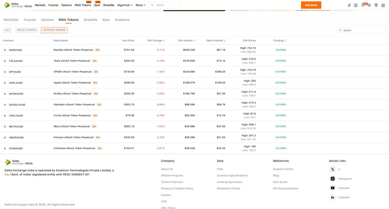Open the API Documentation link
This screenshot has width=389, height=209.
(286, 189)
